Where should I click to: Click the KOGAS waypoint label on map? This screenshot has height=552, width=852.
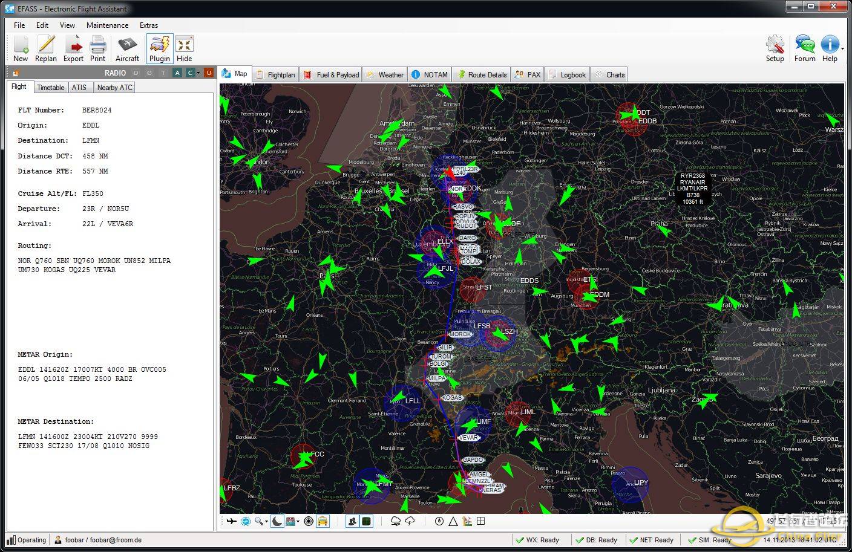[x=452, y=398]
